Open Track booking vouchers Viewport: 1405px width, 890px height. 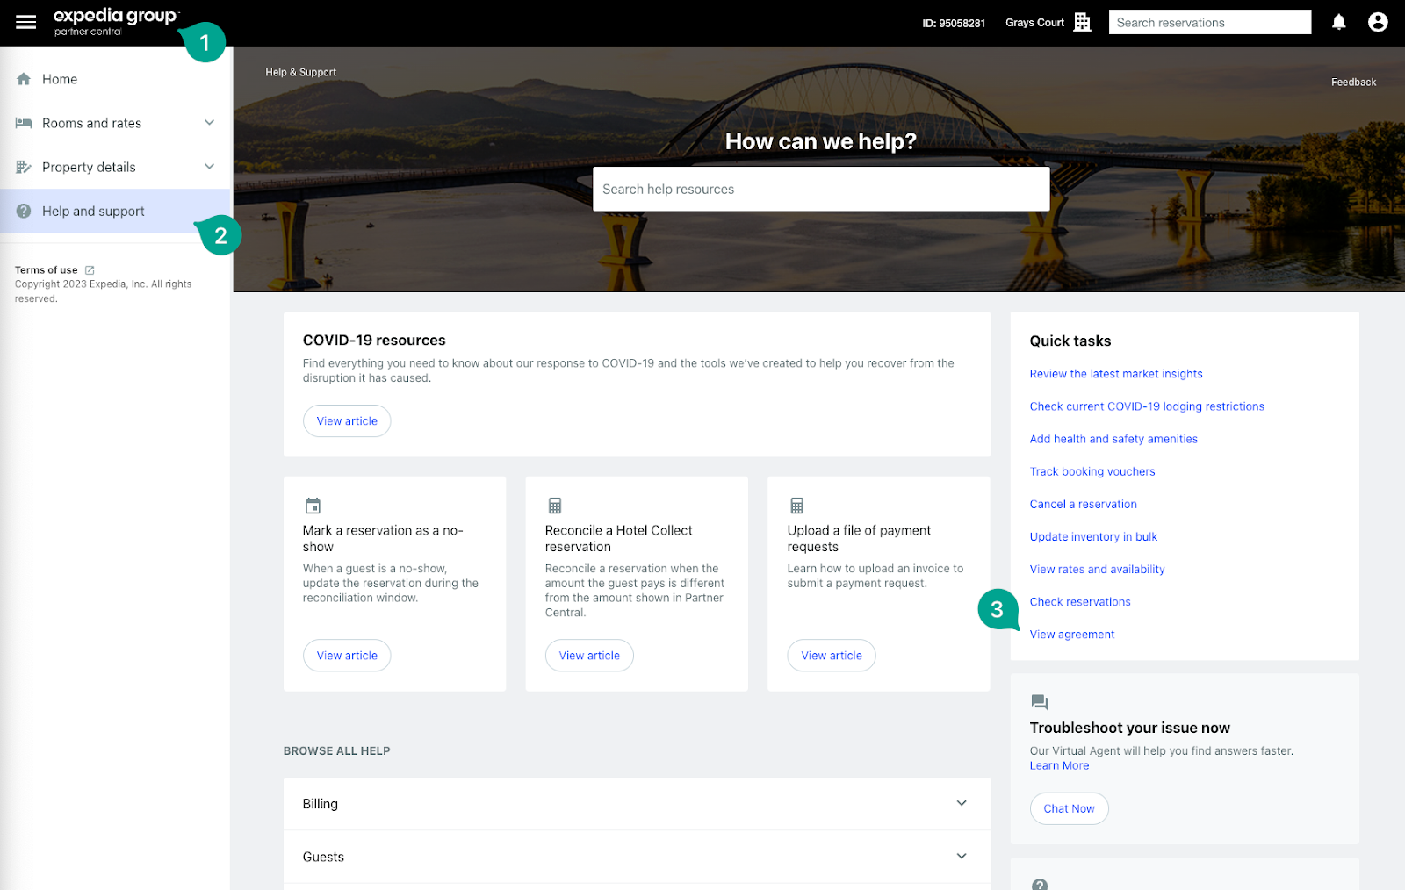(1092, 471)
